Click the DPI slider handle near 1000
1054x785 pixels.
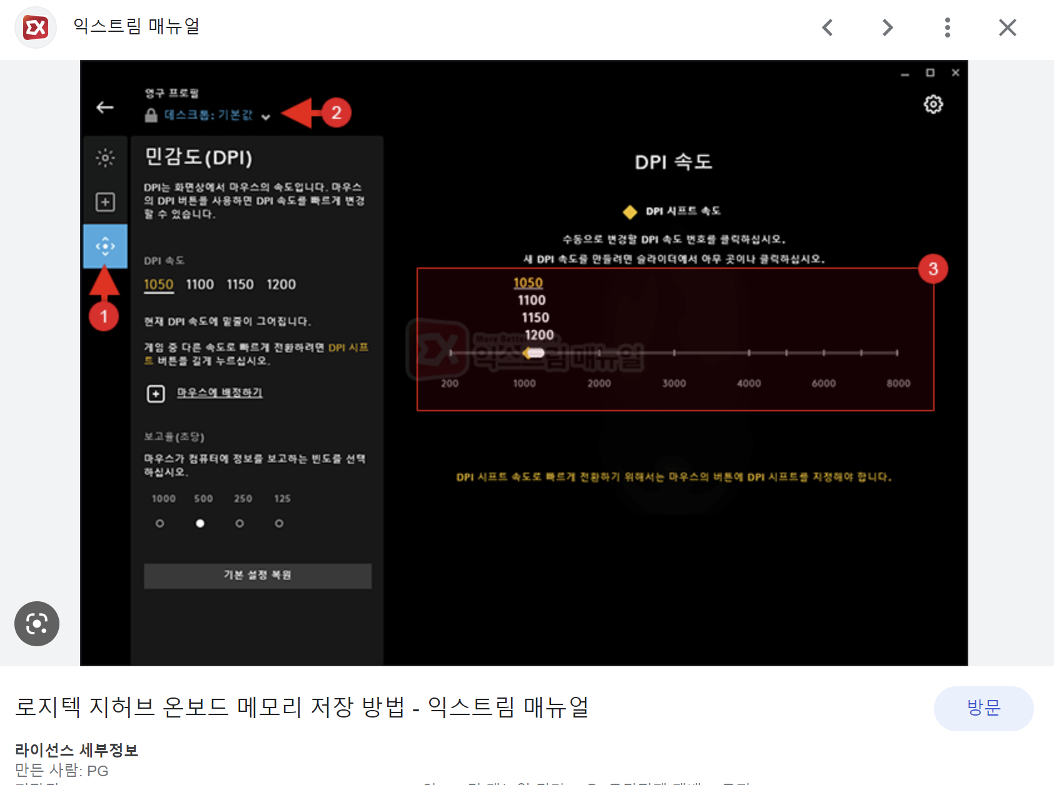[x=534, y=353]
